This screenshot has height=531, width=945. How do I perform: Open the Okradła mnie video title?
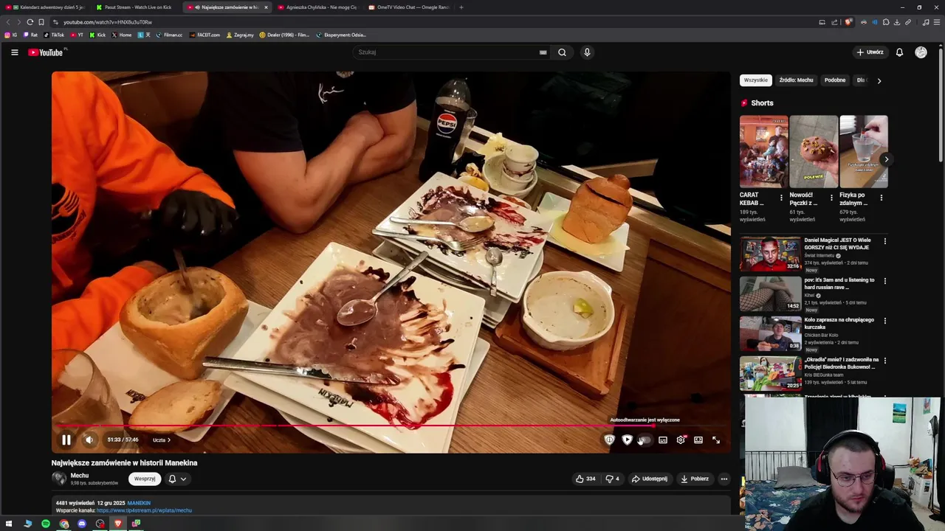pyautogui.click(x=841, y=363)
